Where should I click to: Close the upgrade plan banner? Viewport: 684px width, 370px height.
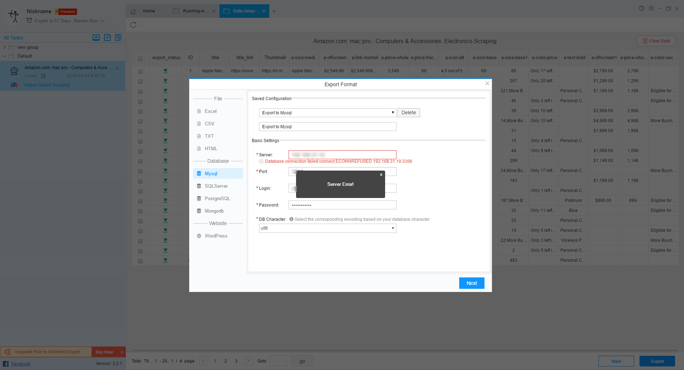[122, 352]
